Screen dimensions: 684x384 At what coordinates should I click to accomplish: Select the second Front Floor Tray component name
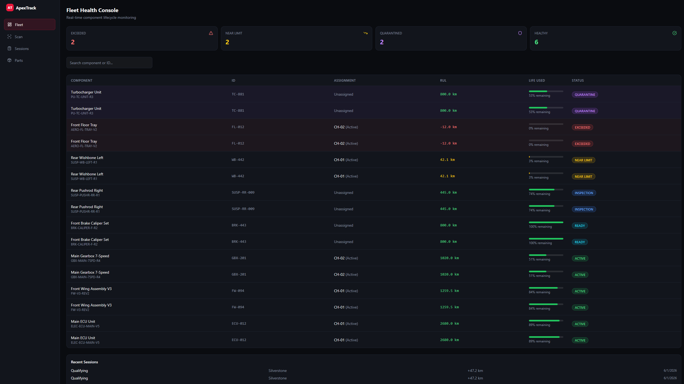(84, 141)
